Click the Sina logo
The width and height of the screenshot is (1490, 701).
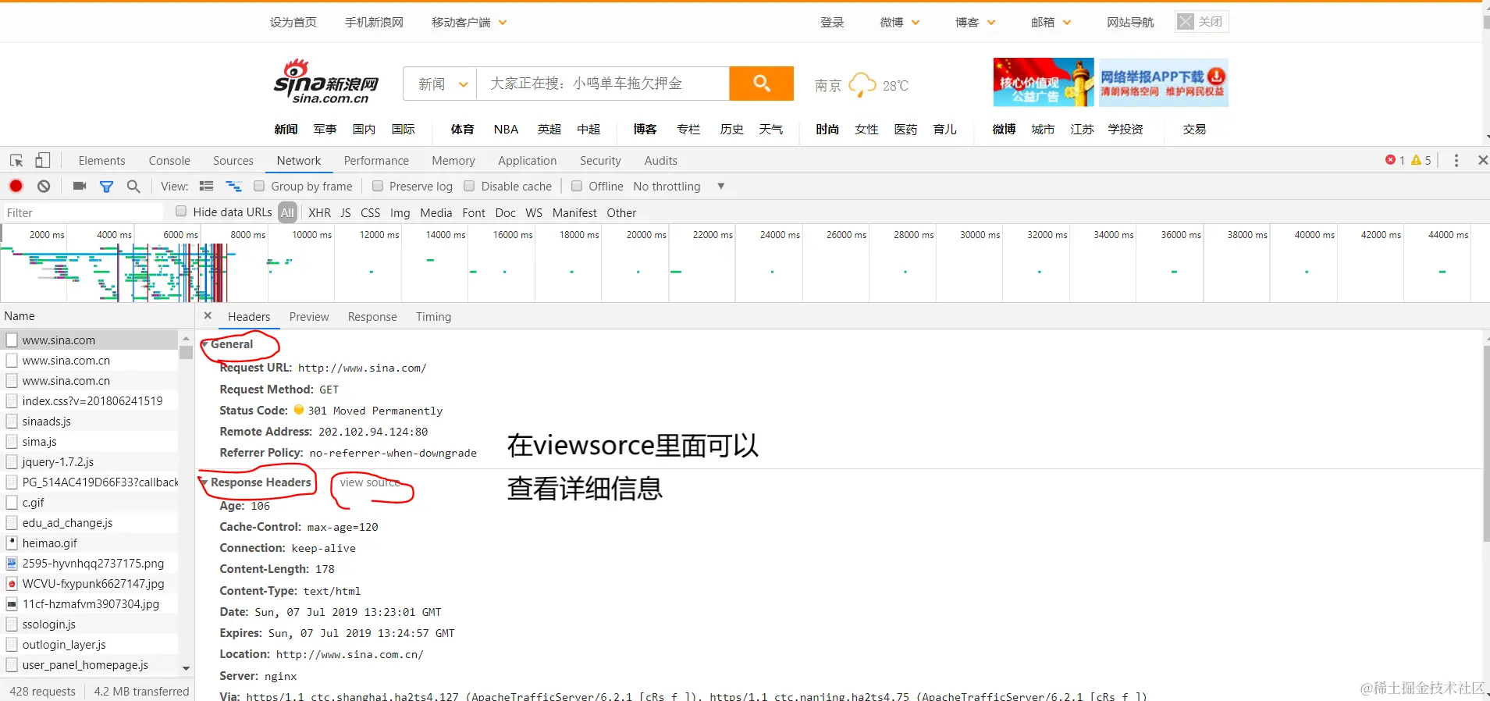point(326,81)
